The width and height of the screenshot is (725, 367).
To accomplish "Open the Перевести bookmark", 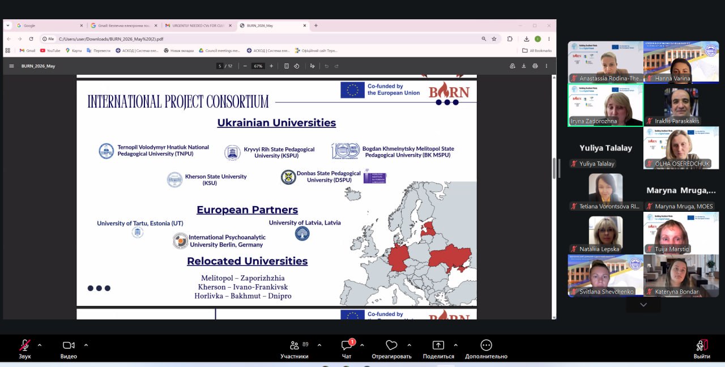I will (x=99, y=50).
